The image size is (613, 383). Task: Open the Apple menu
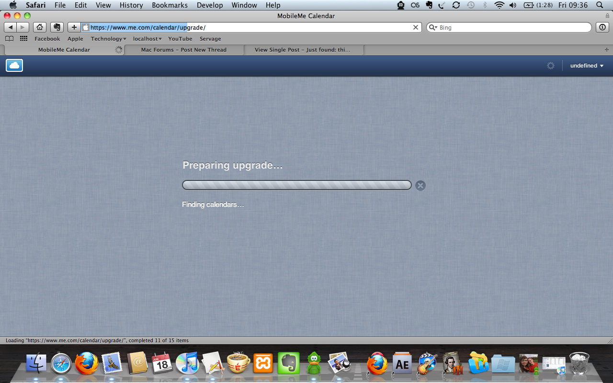(x=13, y=5)
